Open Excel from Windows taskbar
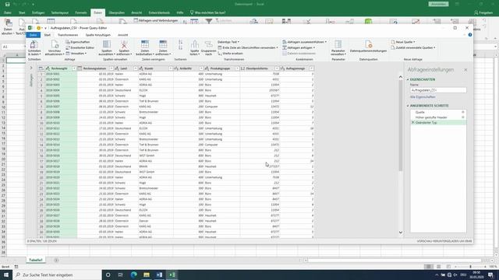This screenshot has width=499, height=280. (172, 275)
